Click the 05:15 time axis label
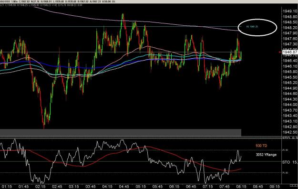Viewport: 298px width, 189px height. 141,187
